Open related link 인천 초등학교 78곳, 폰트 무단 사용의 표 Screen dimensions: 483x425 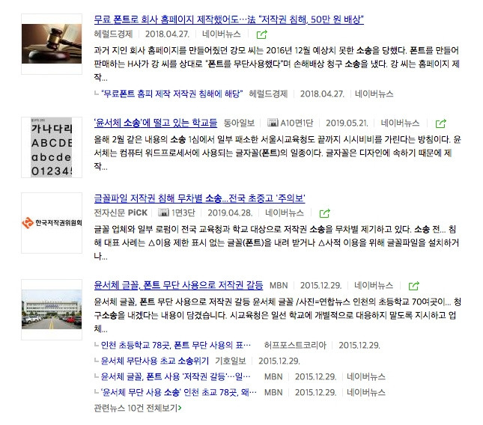pos(175,345)
